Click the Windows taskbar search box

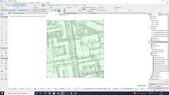[x=19, y=93]
